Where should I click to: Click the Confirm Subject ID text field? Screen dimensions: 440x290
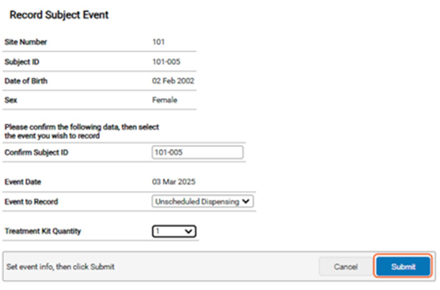click(x=198, y=153)
